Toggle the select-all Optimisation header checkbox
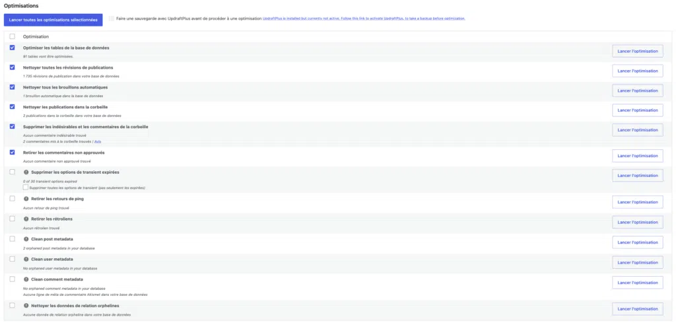 coord(12,36)
